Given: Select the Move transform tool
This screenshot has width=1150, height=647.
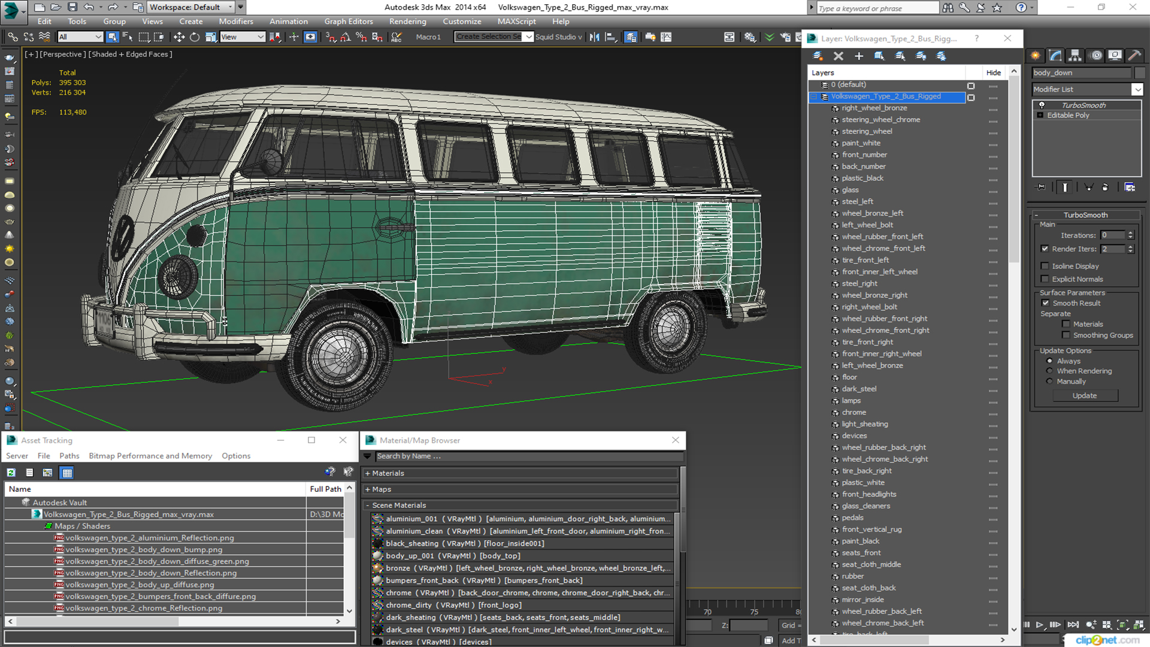Looking at the screenshot, I should pyautogui.click(x=178, y=37).
